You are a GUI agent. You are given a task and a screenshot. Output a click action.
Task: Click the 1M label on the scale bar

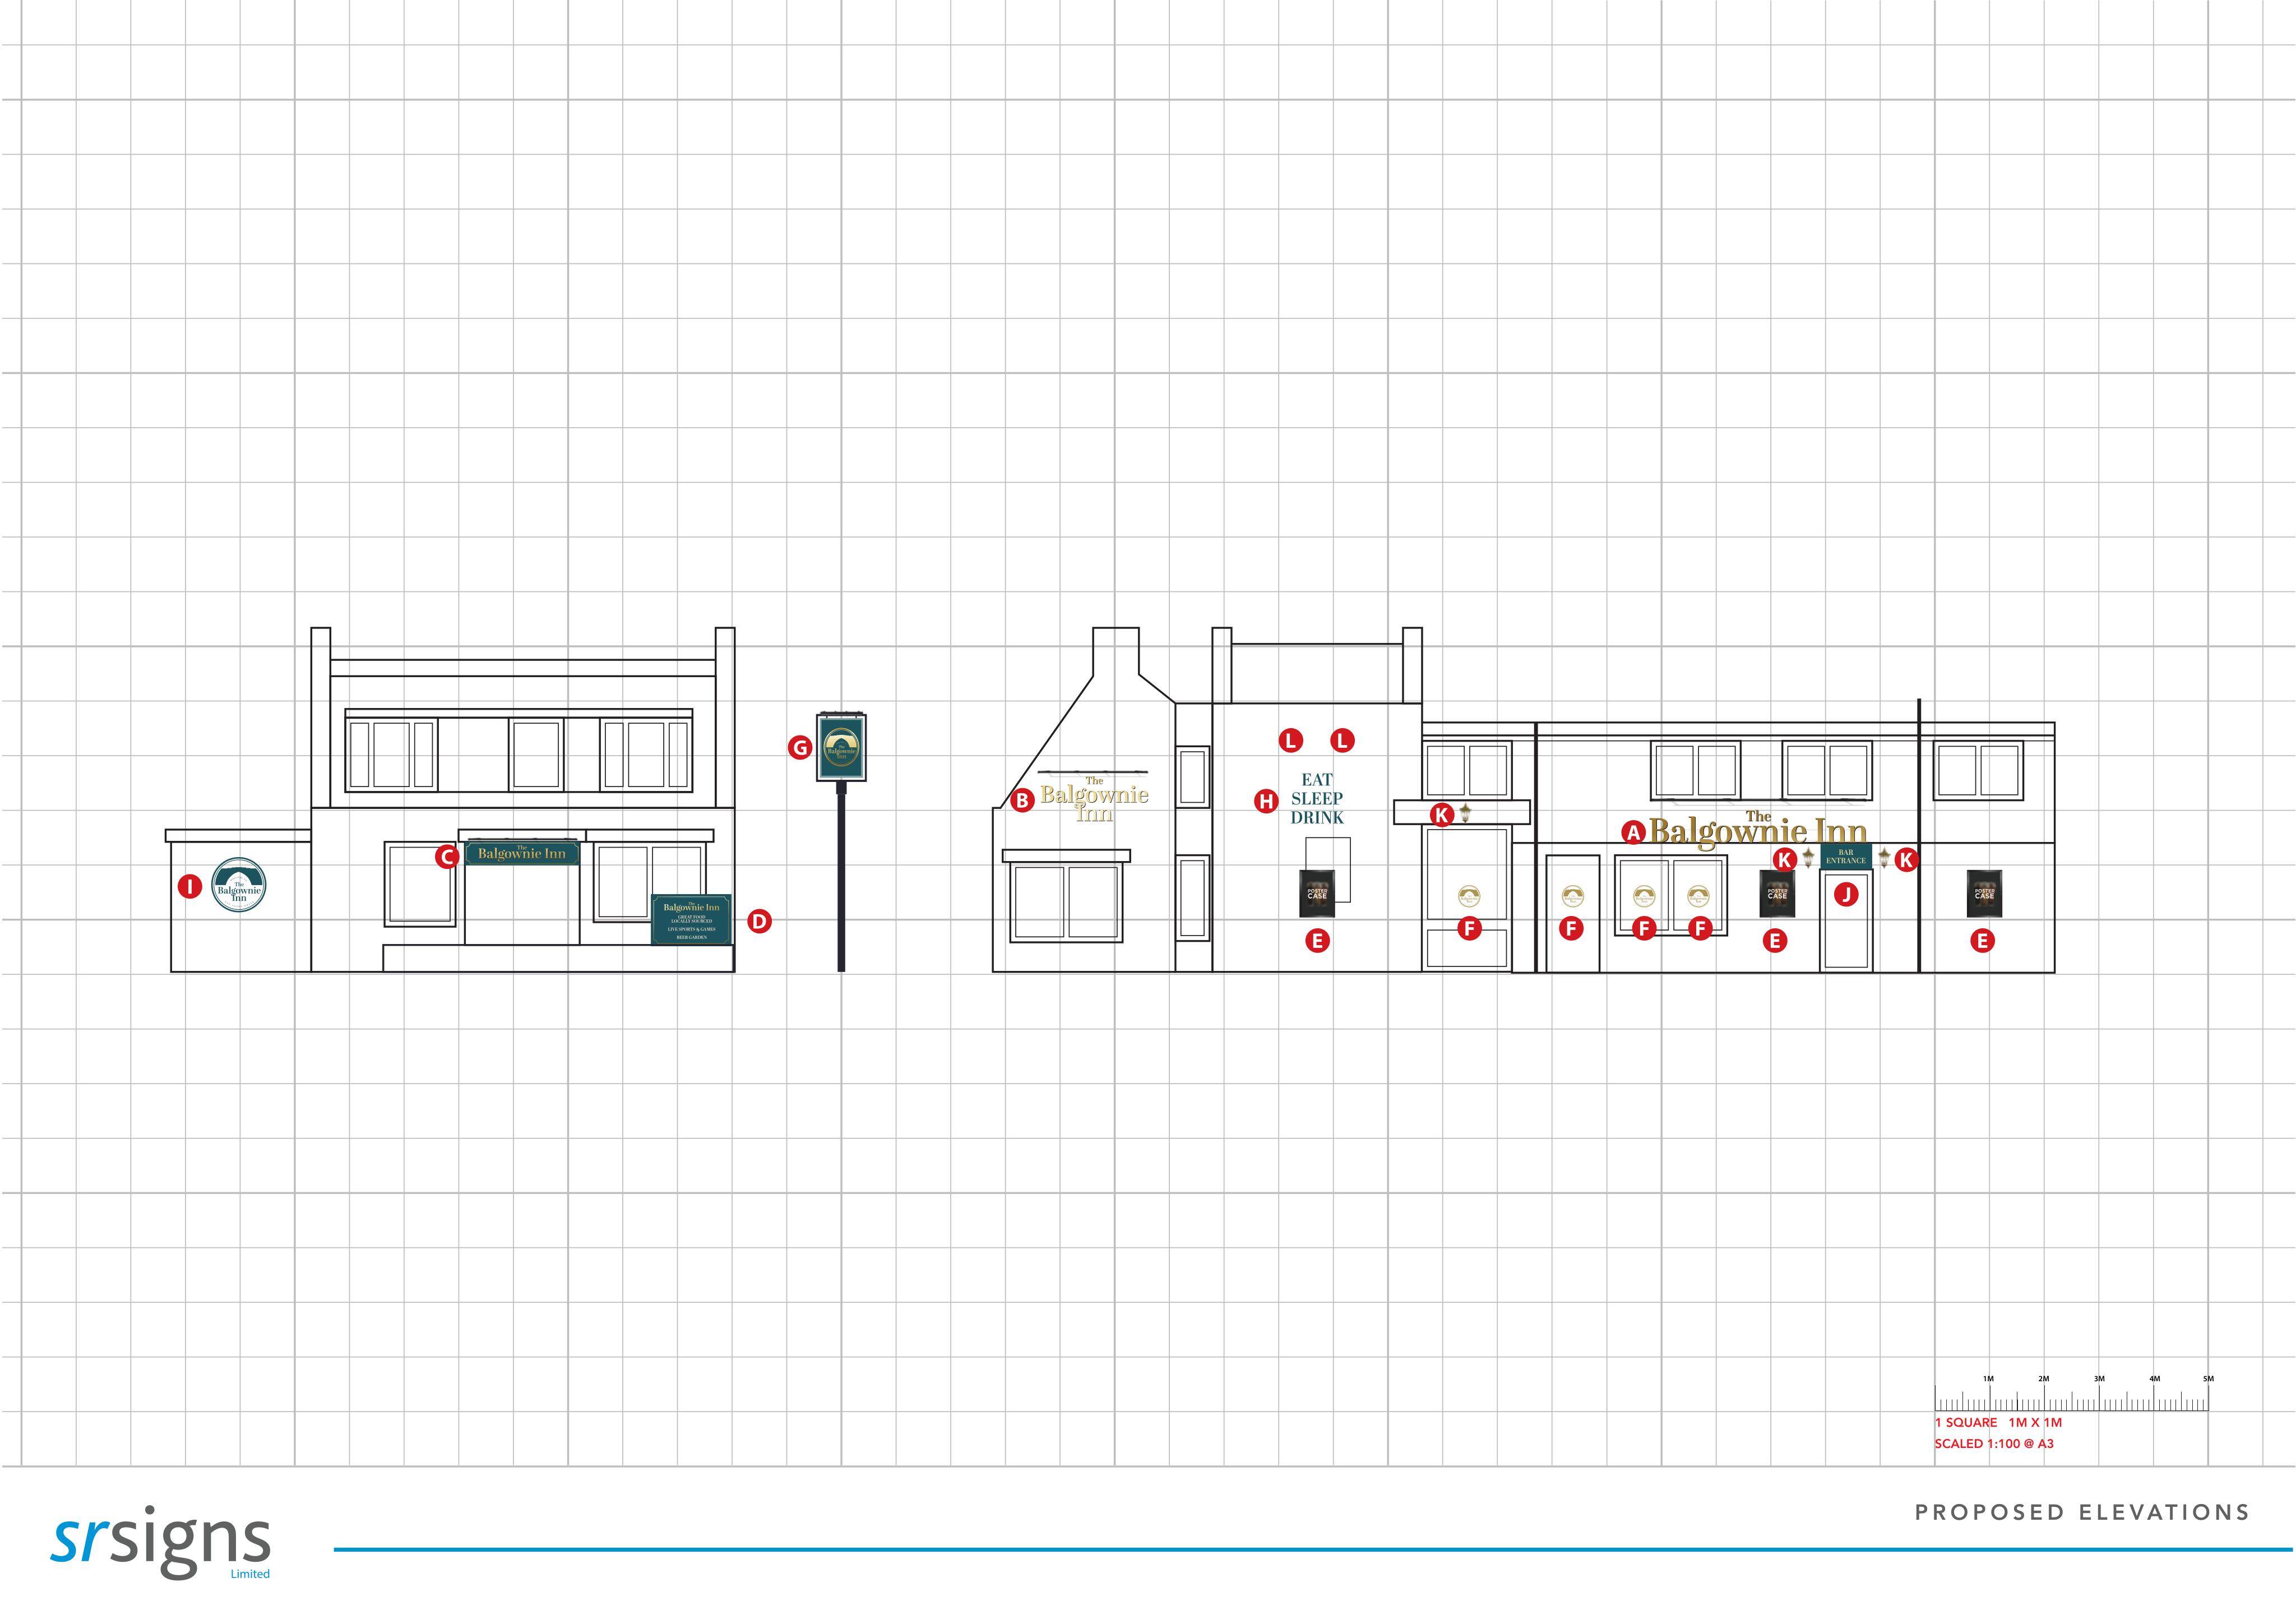pos(1988,1379)
